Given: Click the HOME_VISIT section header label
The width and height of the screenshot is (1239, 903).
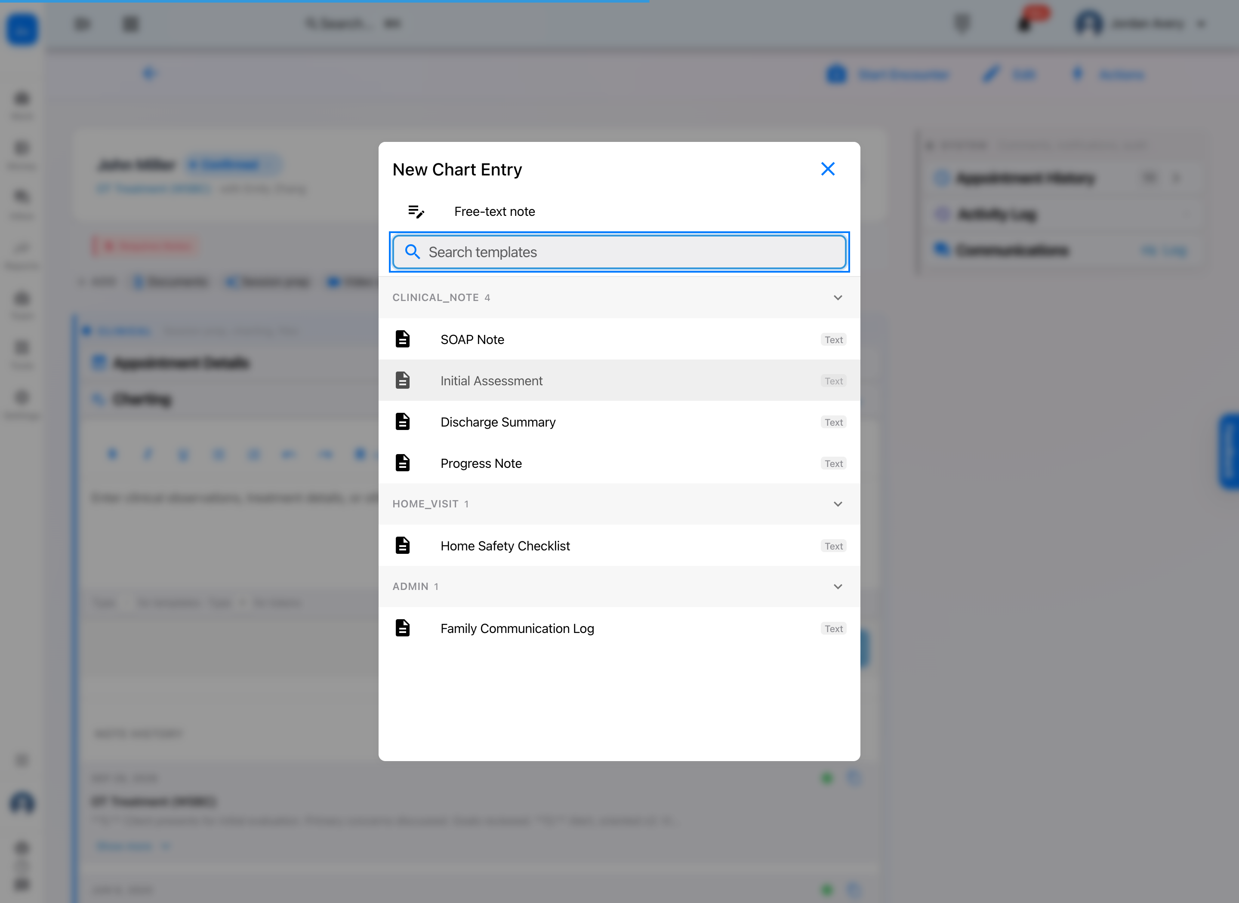Looking at the screenshot, I should [x=425, y=504].
